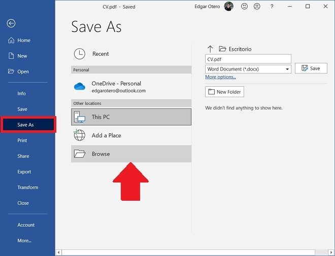Screen dimensions: 335x256
Task: Open the Info section
Action: click(x=21, y=93)
